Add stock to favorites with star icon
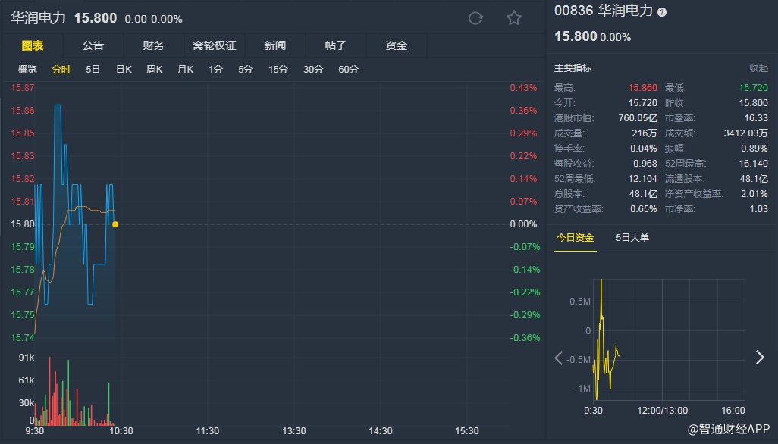778x444 pixels. [514, 18]
